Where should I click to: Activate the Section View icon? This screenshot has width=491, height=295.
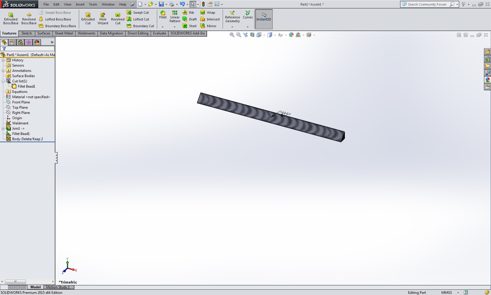(252, 35)
